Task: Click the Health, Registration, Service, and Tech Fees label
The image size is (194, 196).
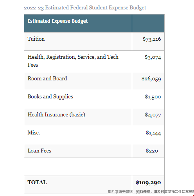Action: pyautogui.click(x=73, y=61)
